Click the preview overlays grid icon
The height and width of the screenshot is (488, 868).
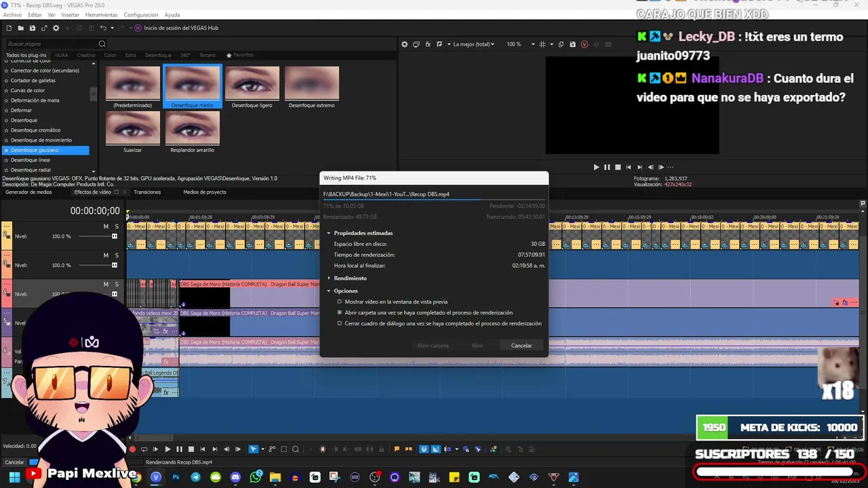tap(542, 44)
